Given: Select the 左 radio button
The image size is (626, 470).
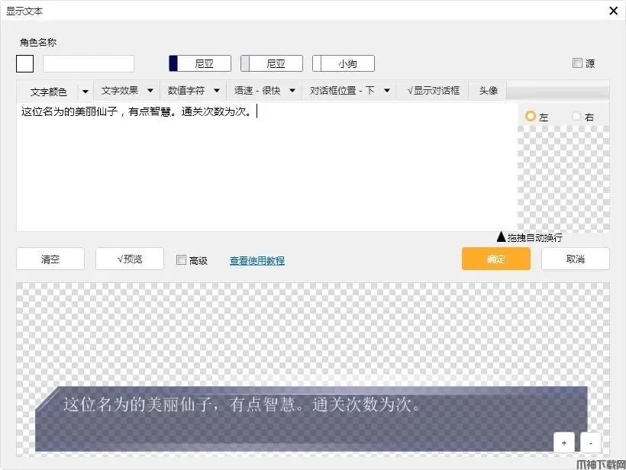Looking at the screenshot, I should click(x=531, y=117).
